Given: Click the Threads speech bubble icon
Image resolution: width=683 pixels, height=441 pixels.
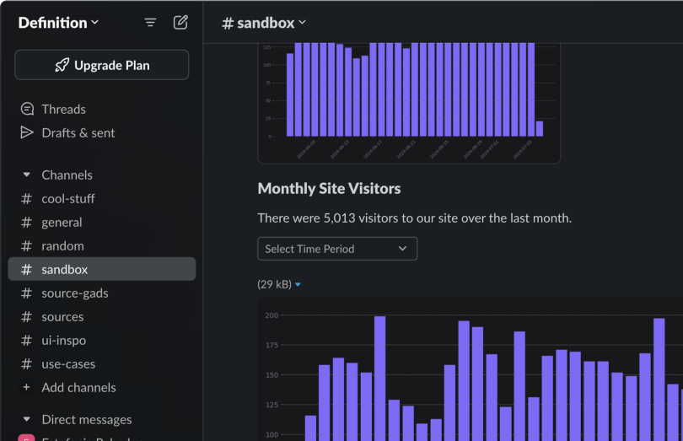Looking at the screenshot, I should pyautogui.click(x=27, y=109).
